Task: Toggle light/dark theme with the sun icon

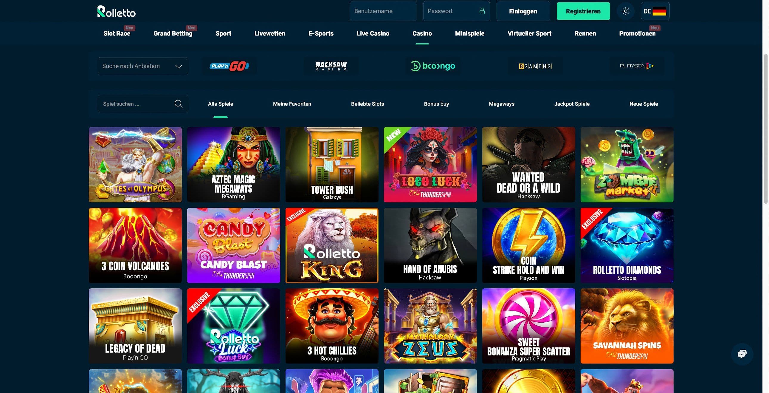Action: [625, 11]
